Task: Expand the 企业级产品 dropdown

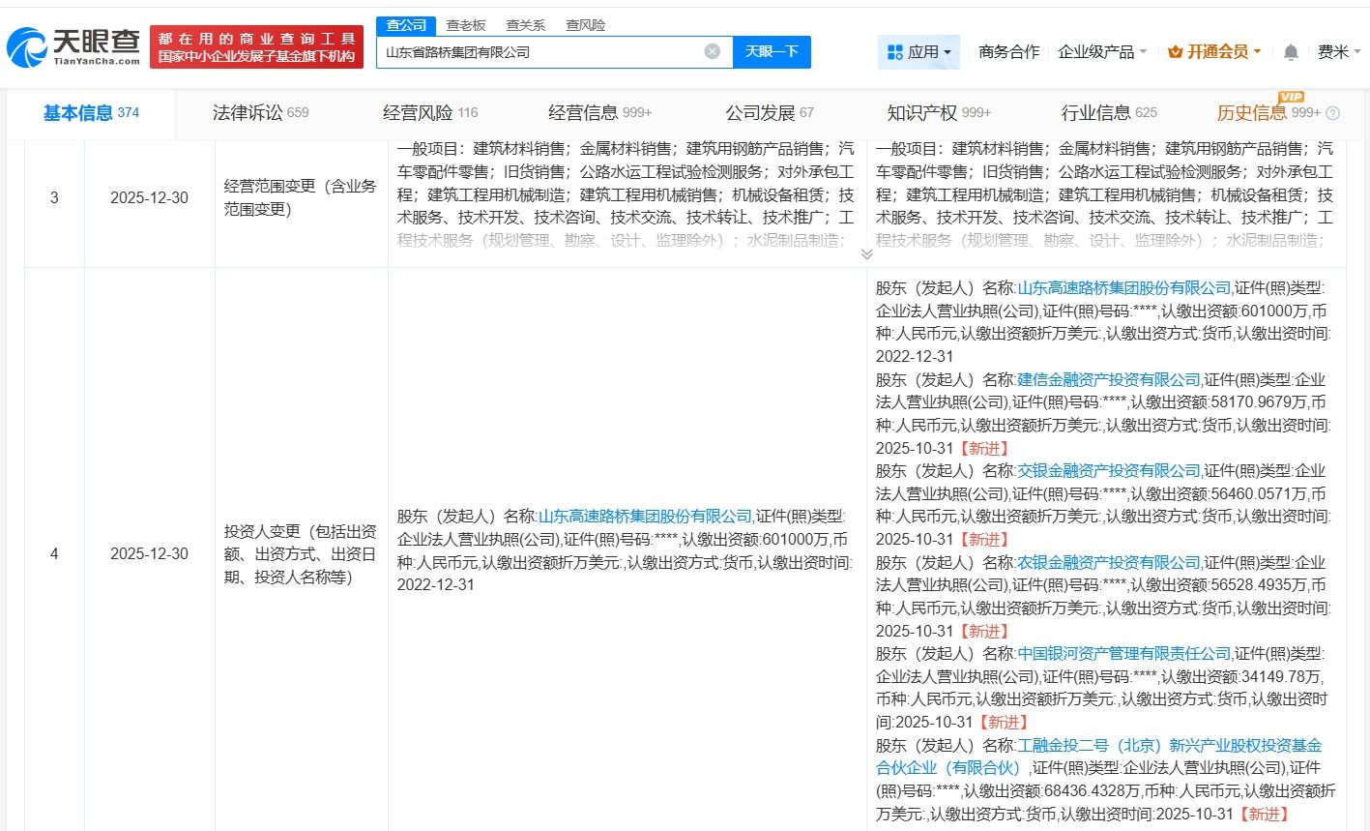Action: tap(1102, 52)
